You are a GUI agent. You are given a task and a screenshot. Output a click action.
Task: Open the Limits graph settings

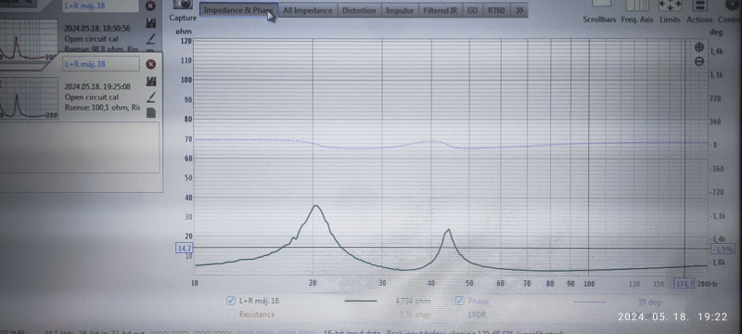(x=670, y=6)
